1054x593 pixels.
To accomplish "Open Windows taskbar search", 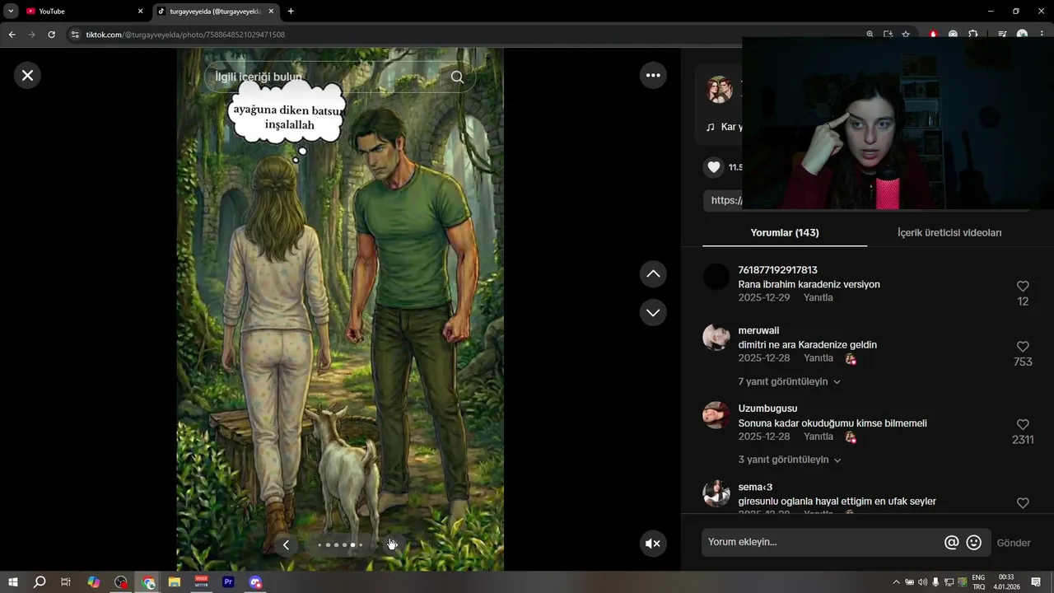I will [x=40, y=582].
